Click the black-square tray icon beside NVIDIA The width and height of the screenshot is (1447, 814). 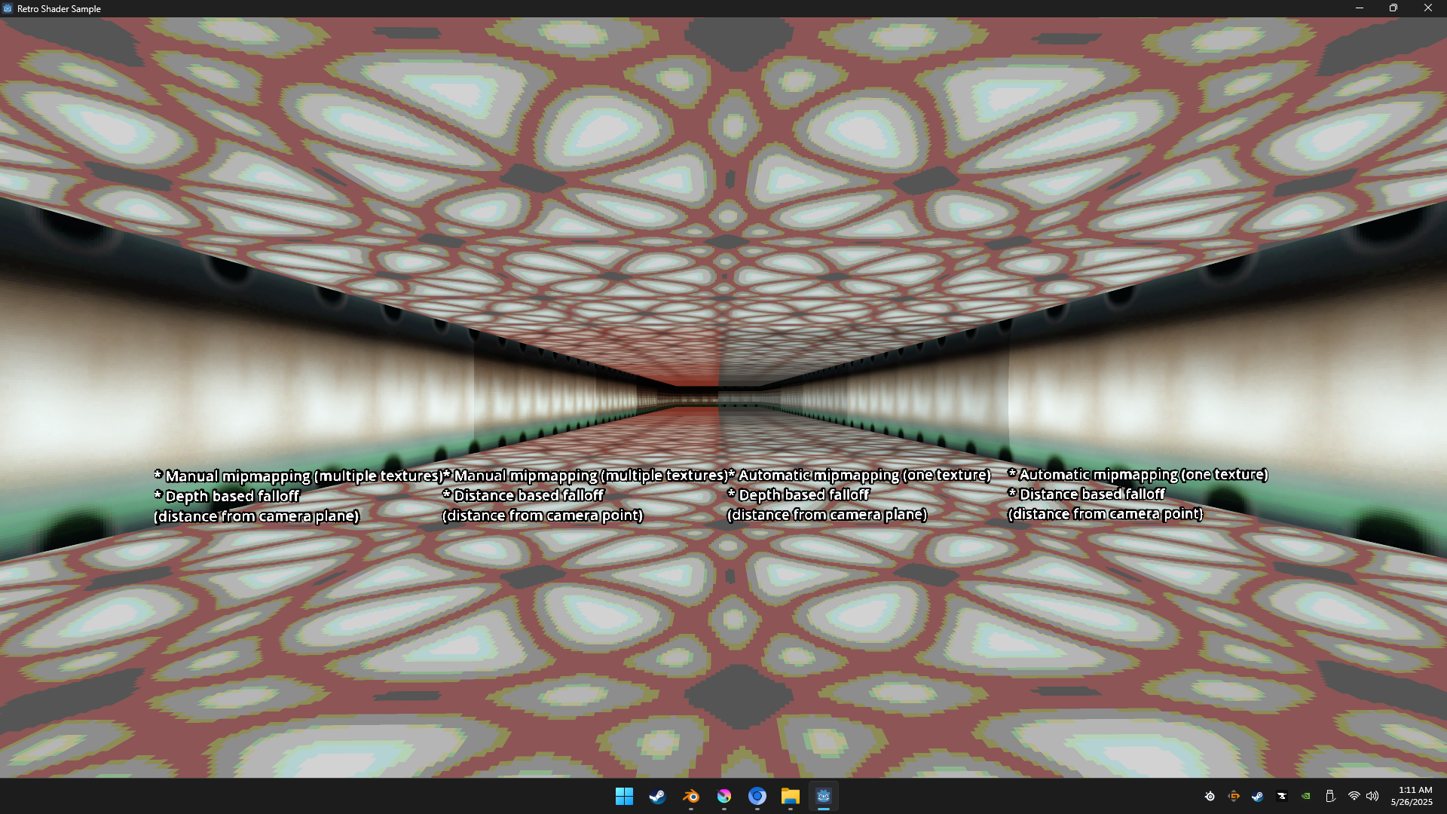(x=1281, y=796)
